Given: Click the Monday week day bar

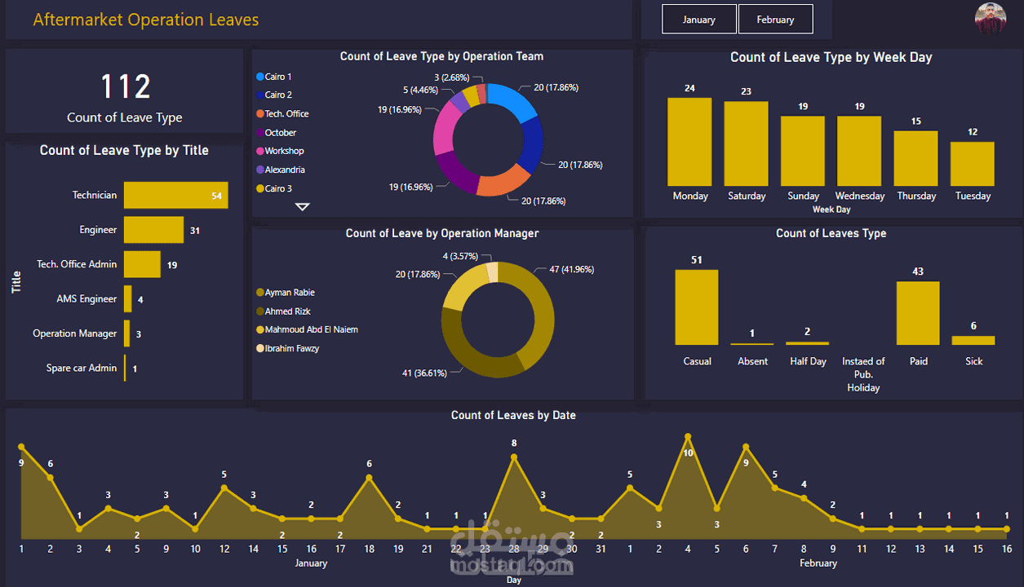Looking at the screenshot, I should coord(689,142).
